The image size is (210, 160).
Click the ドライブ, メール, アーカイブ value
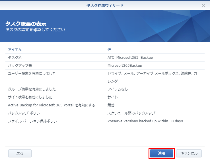click(152, 77)
